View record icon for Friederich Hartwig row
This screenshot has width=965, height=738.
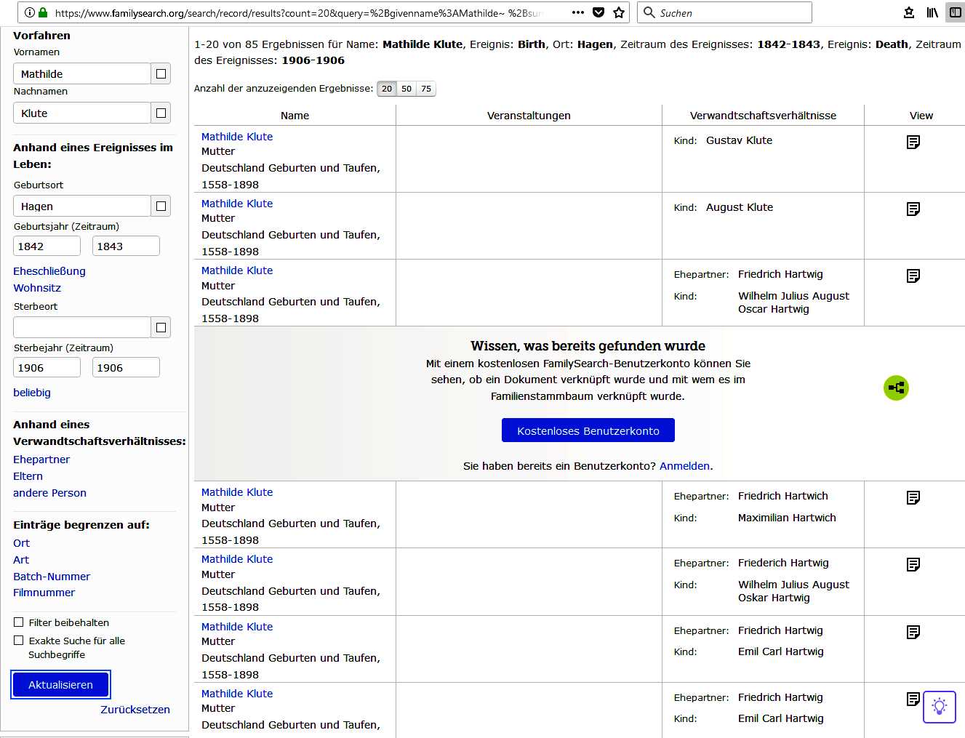[x=913, y=564]
